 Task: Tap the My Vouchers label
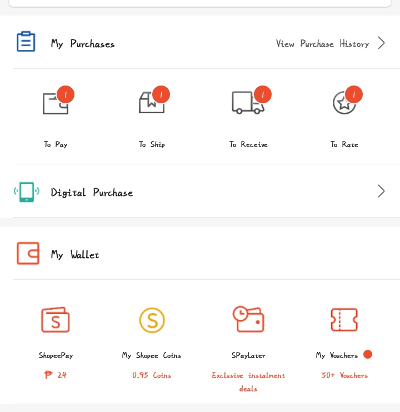(x=337, y=355)
